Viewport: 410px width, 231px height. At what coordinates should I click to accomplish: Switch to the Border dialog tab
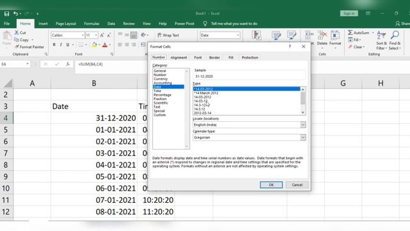pos(215,57)
